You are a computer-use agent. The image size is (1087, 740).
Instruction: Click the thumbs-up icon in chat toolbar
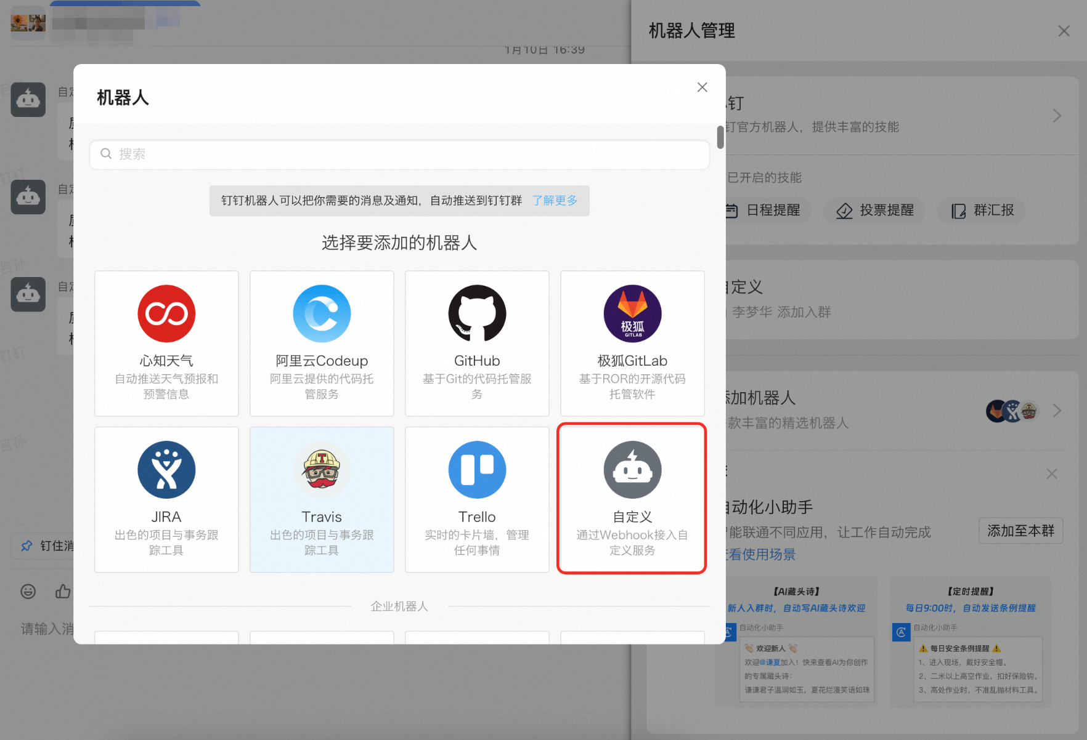[63, 592]
